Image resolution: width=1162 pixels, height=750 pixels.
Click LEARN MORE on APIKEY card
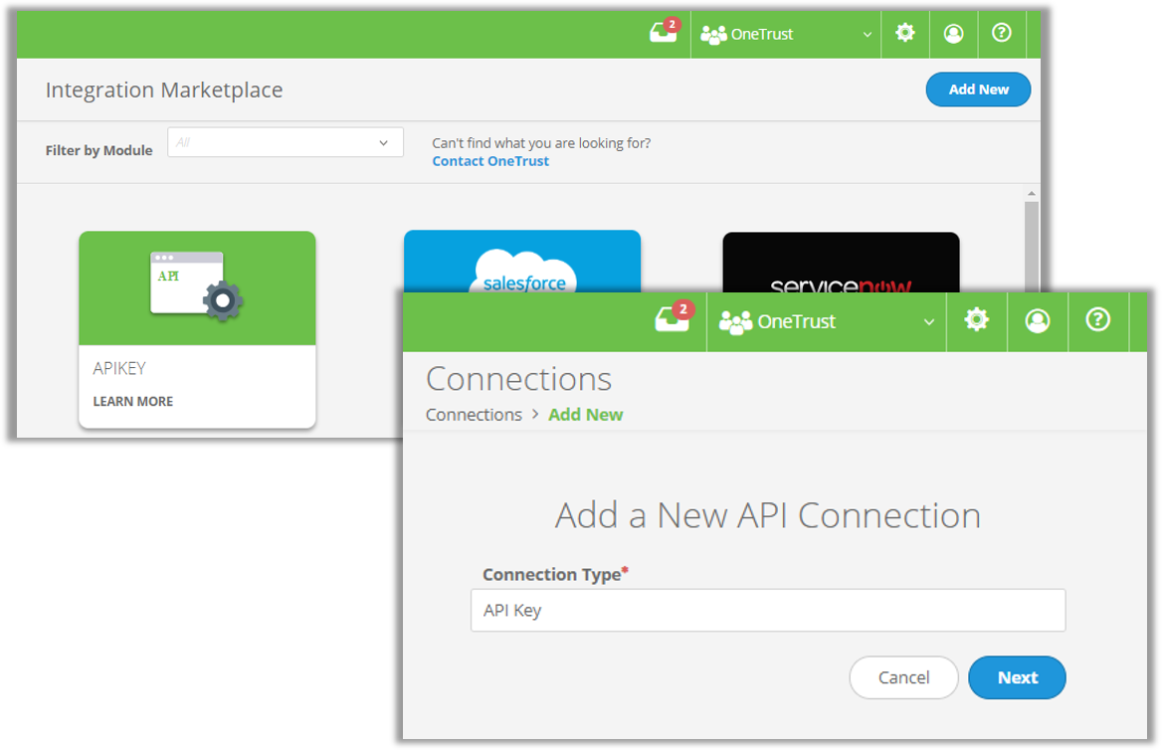pyautogui.click(x=132, y=401)
